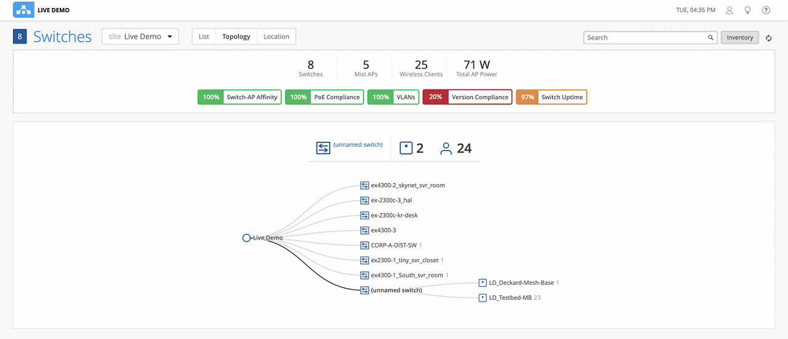
Task: Click the magnifier icon in search box
Action: pos(710,37)
